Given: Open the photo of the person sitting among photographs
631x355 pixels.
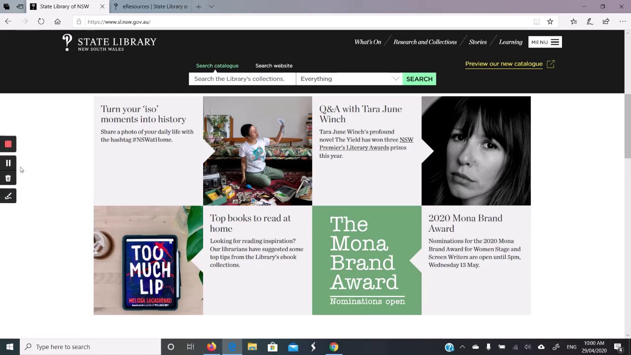Looking at the screenshot, I should click(x=257, y=151).
